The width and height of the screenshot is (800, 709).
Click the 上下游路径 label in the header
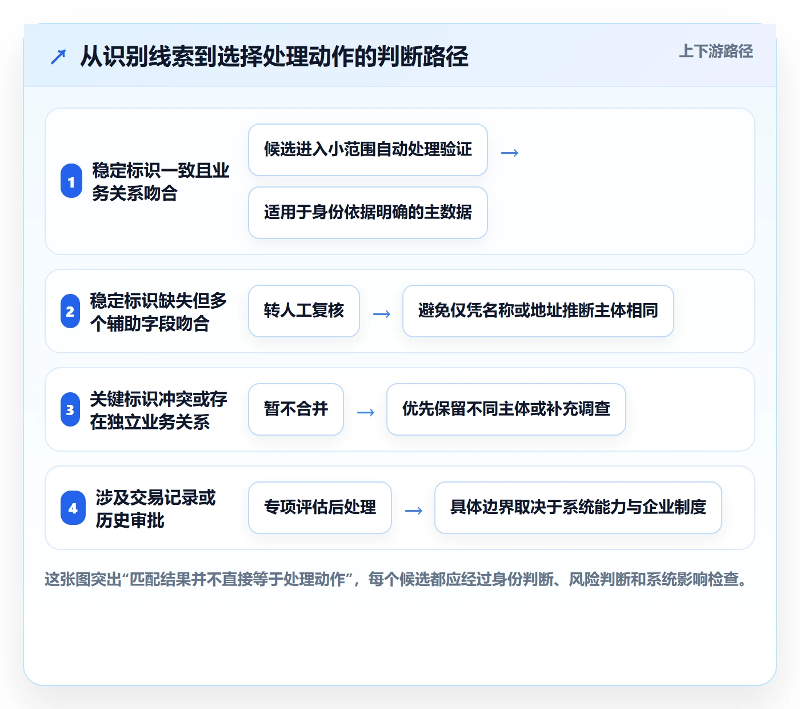coord(715,51)
